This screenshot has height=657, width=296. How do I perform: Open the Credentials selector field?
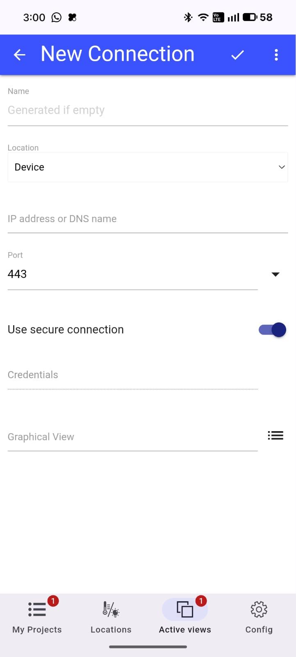[x=132, y=375]
